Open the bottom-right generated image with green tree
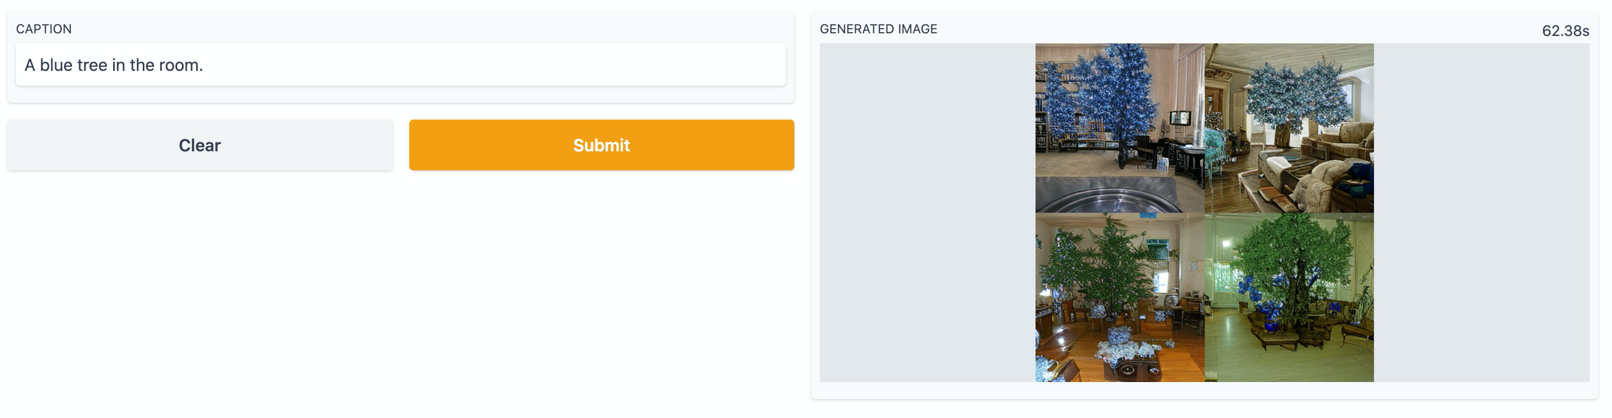 pyautogui.click(x=1289, y=297)
